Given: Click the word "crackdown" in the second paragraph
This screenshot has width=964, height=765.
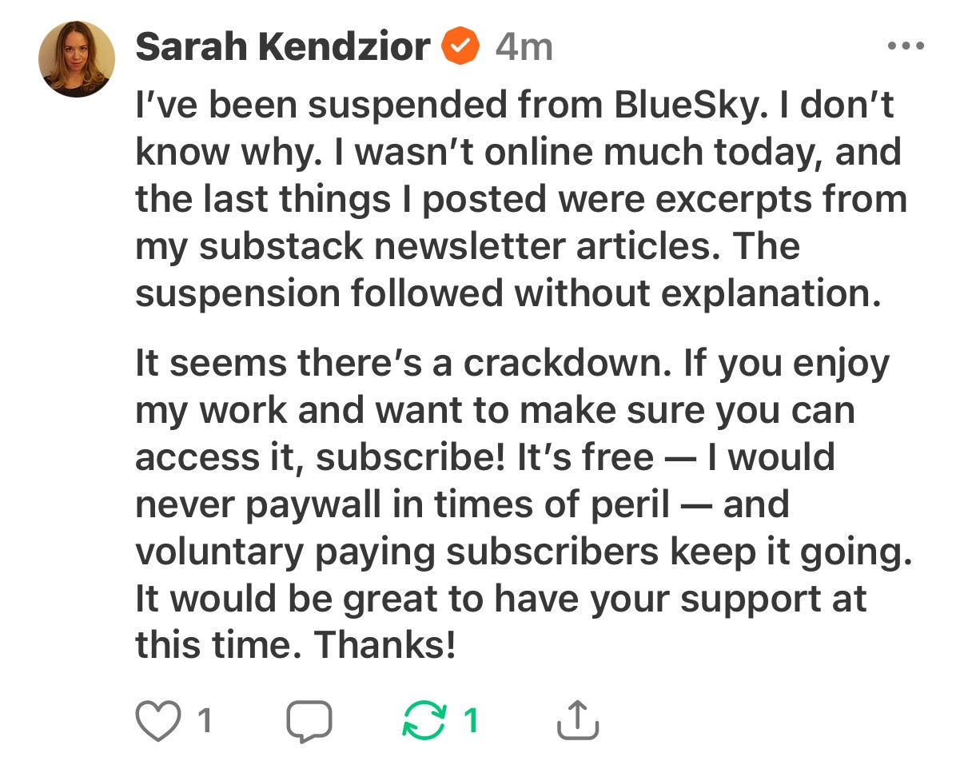Looking at the screenshot, I should point(569,364).
